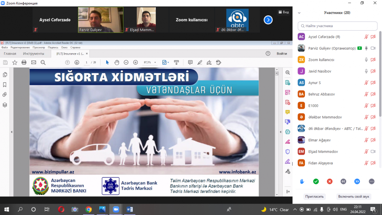Open page thumbnails panel in Acrobat sidebar
This screenshot has width=382, height=215.
5,75
